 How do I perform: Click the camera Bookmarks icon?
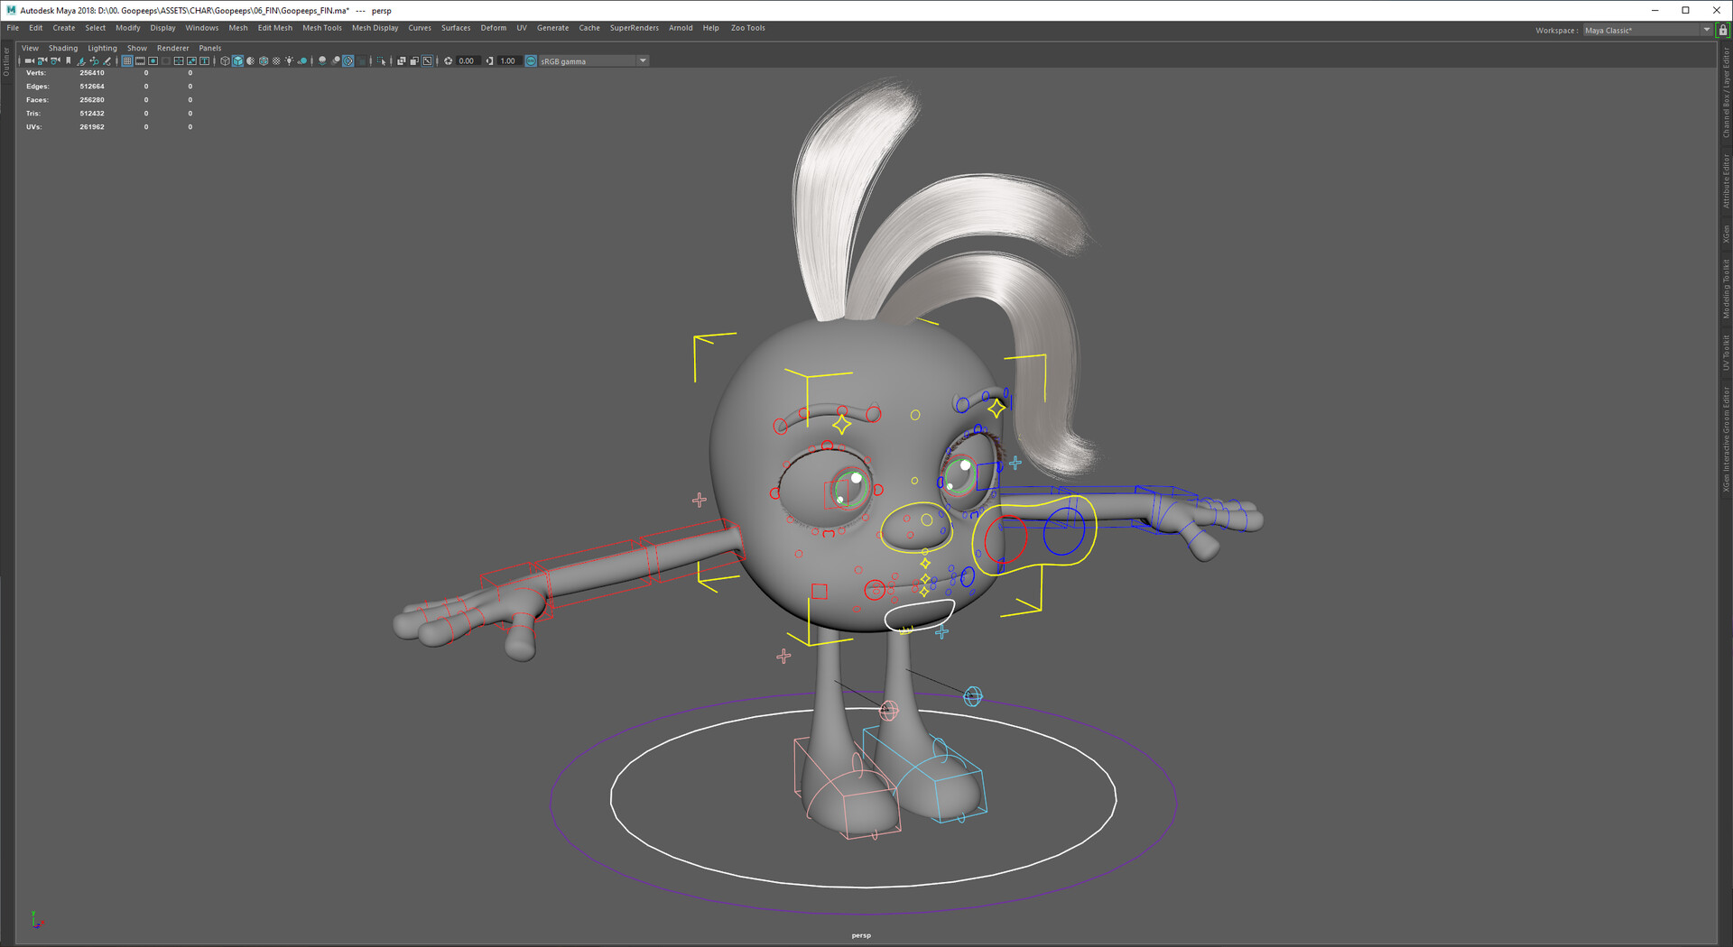pyautogui.click(x=69, y=60)
